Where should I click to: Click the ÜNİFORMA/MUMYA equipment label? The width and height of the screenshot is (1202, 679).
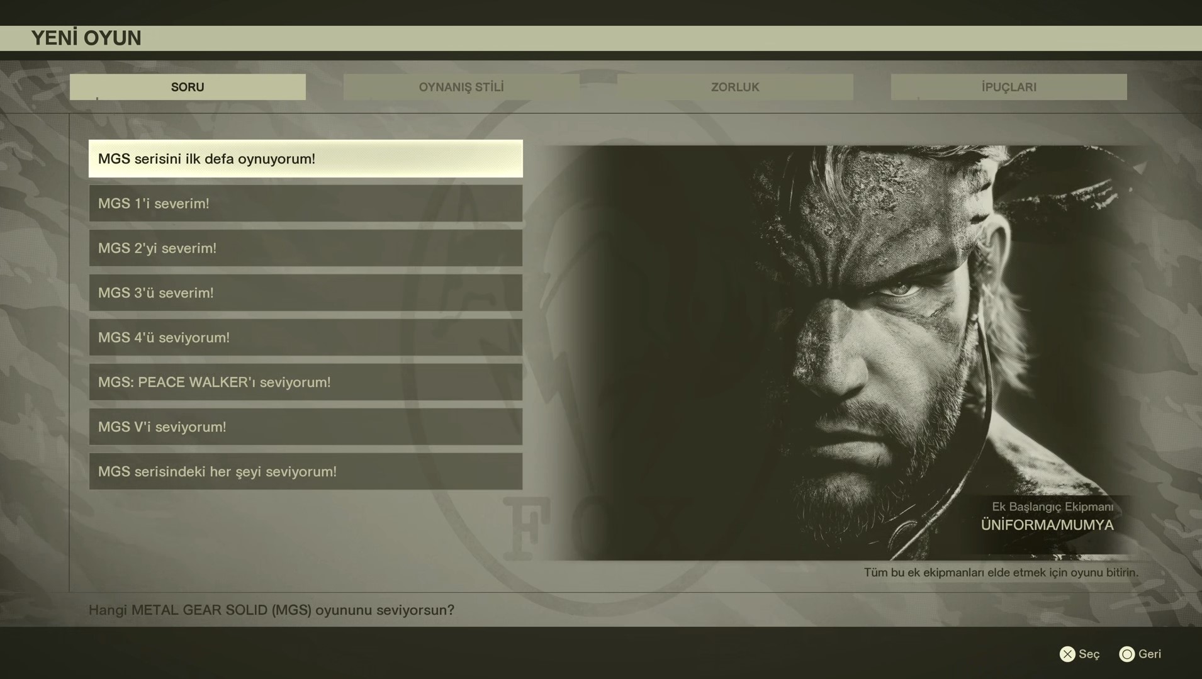[x=1047, y=525]
